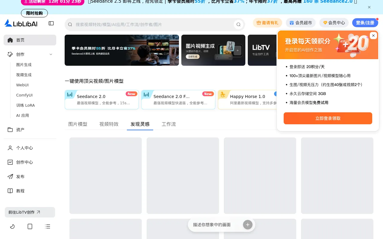Click the 邀请有礼 button
The image size is (383, 239).
[268, 23]
